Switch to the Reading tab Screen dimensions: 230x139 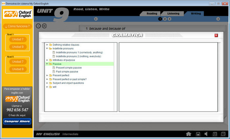click(152, 14)
